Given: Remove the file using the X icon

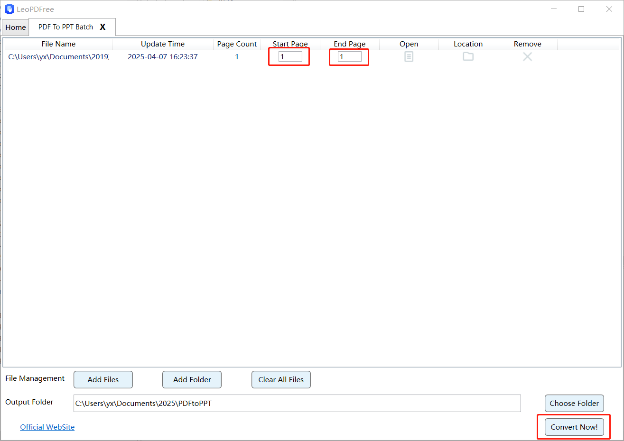Looking at the screenshot, I should (527, 56).
